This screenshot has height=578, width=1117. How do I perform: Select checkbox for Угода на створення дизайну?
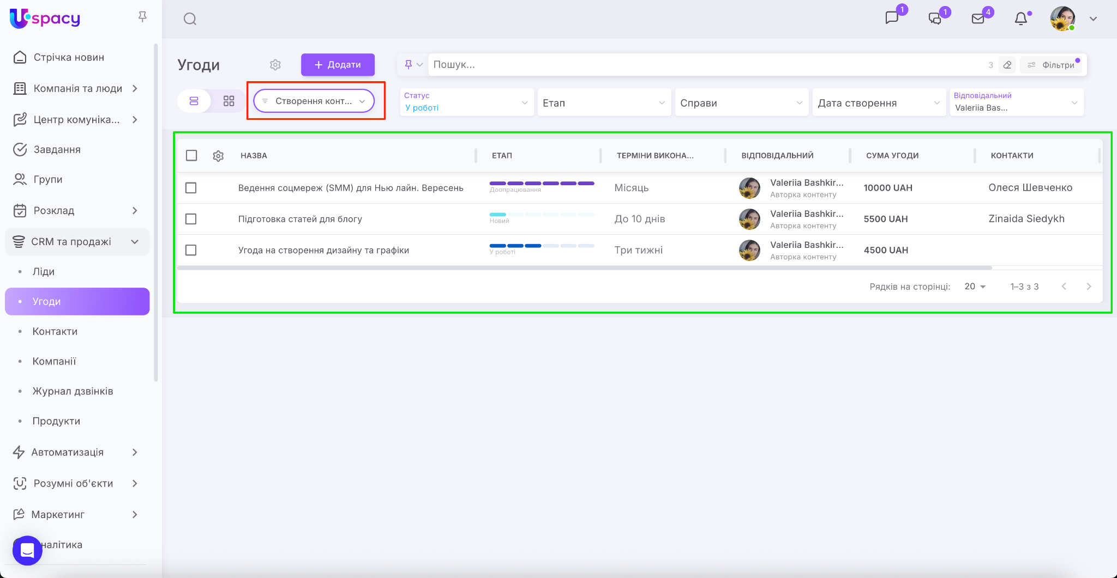point(191,250)
